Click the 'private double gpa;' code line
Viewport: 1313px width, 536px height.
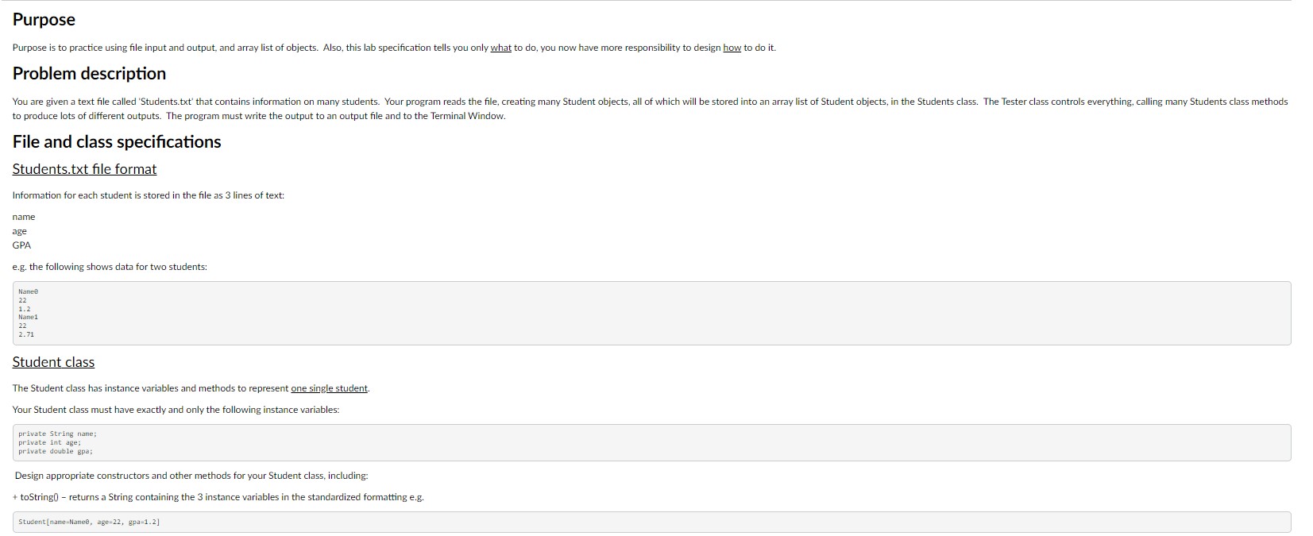point(56,451)
